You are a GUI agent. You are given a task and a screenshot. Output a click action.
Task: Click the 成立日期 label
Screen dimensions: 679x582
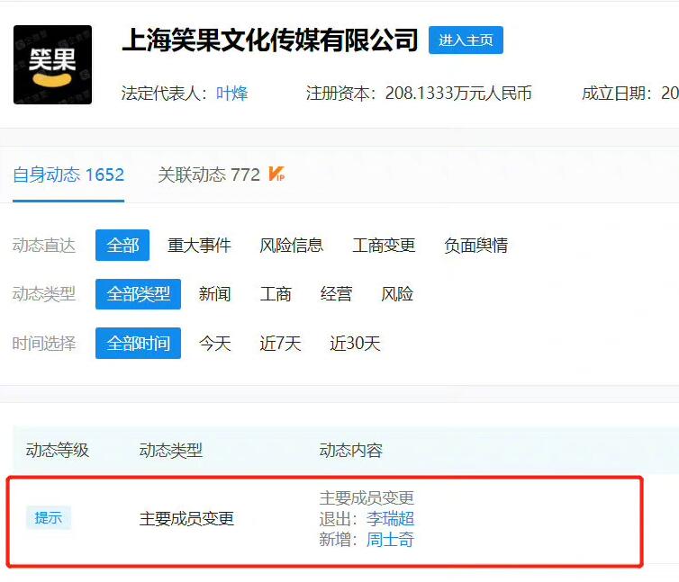[x=613, y=93]
